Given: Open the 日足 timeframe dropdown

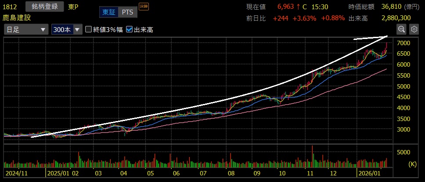Looking at the screenshot, I should [25, 29].
